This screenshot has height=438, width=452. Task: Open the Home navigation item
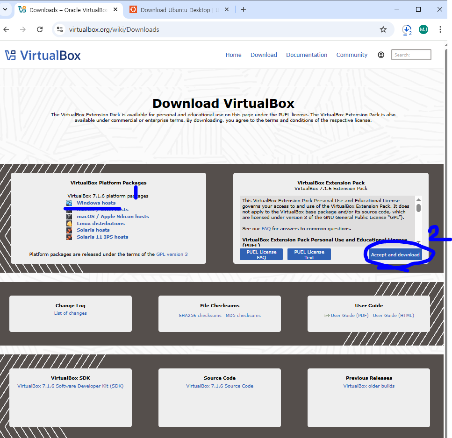(x=234, y=55)
